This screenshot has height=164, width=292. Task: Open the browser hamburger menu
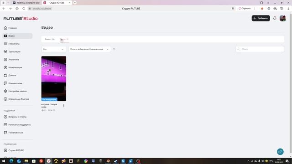[268, 3]
